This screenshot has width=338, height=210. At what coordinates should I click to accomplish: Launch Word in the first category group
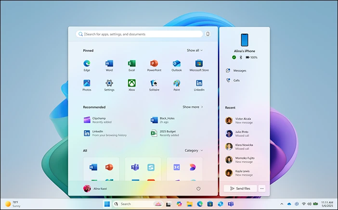click(x=93, y=167)
